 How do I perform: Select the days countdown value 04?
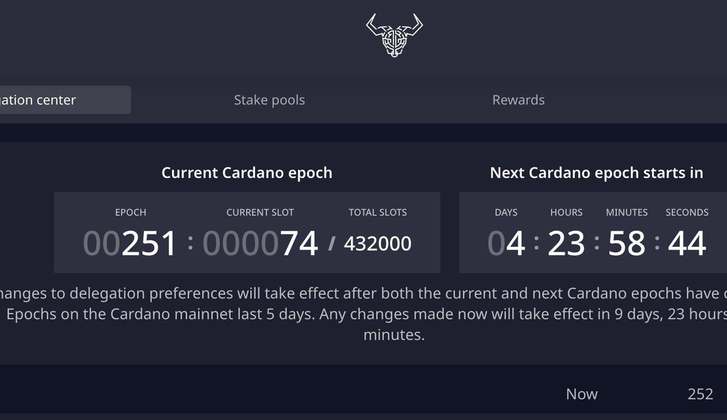click(506, 243)
